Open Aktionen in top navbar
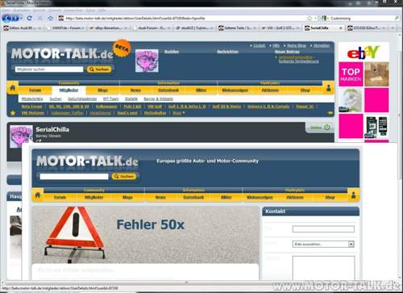The image size is (403, 293). coord(270,90)
